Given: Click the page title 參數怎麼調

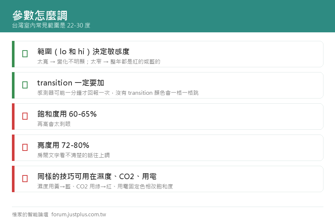Looking at the screenshot, I should 40,15.
